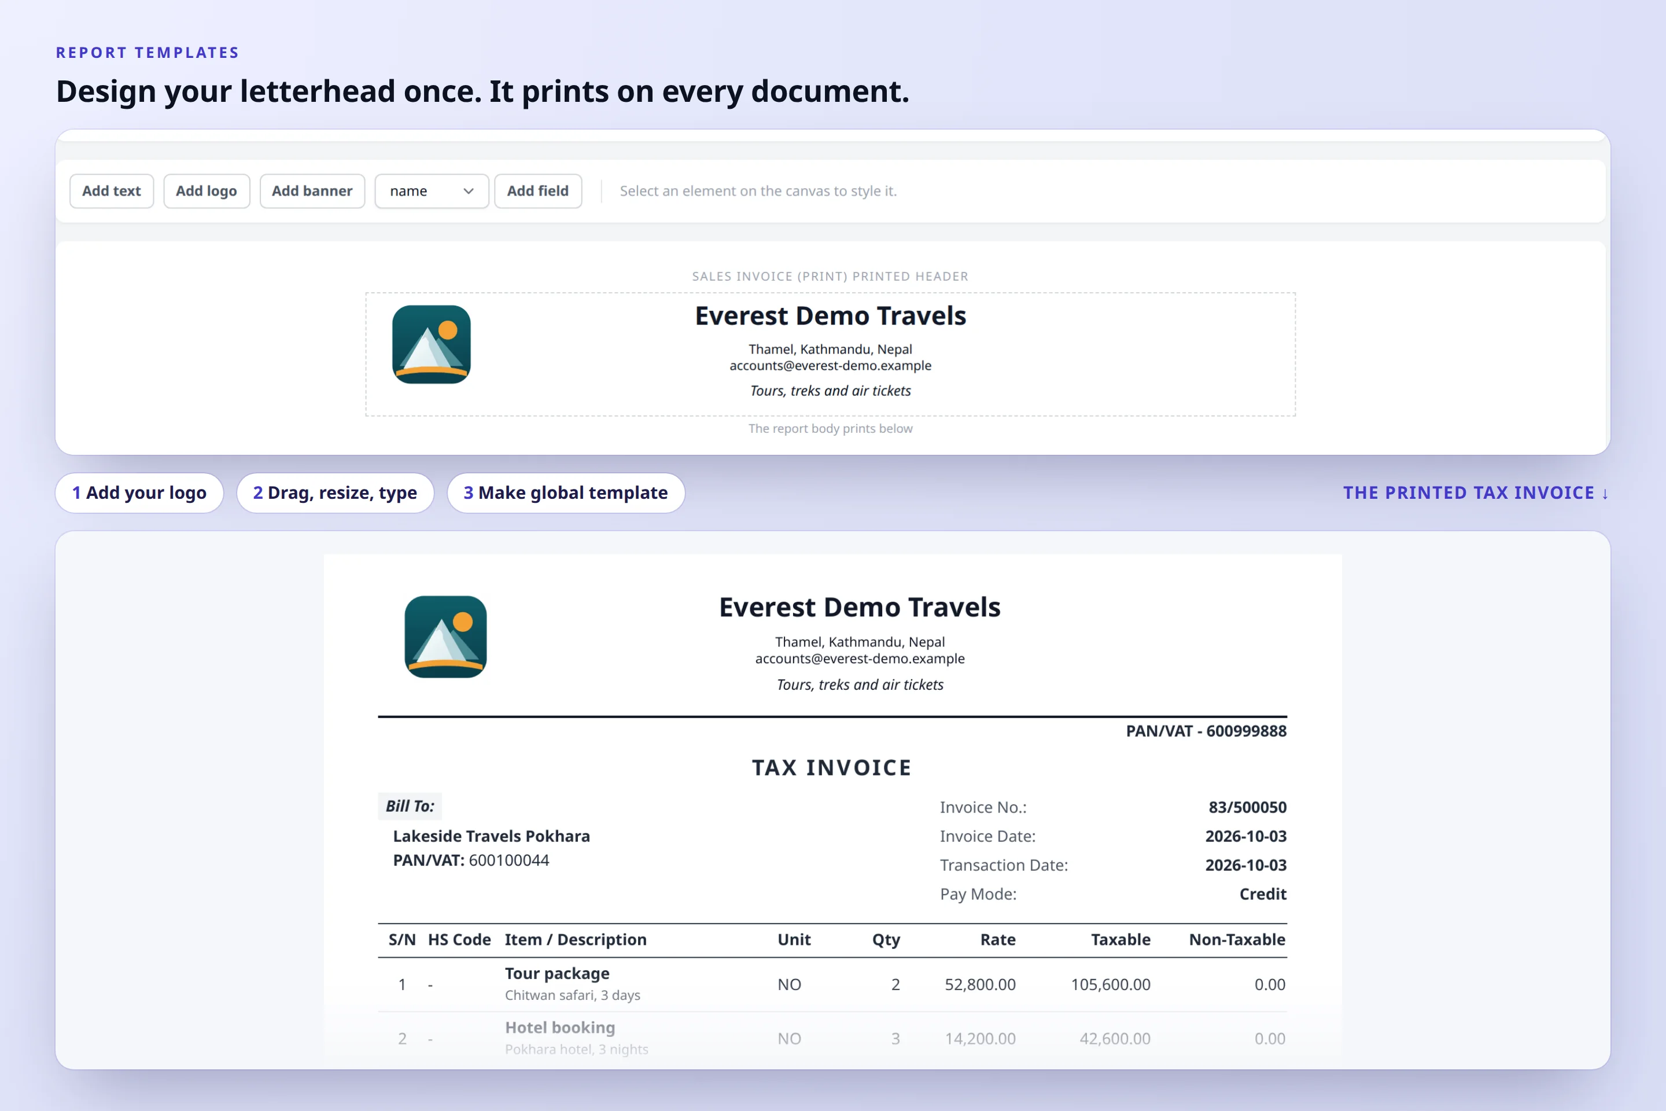Screen dimensions: 1666x1111
Task: Click Everest Demo Travels on printed invoice
Action: click(860, 607)
